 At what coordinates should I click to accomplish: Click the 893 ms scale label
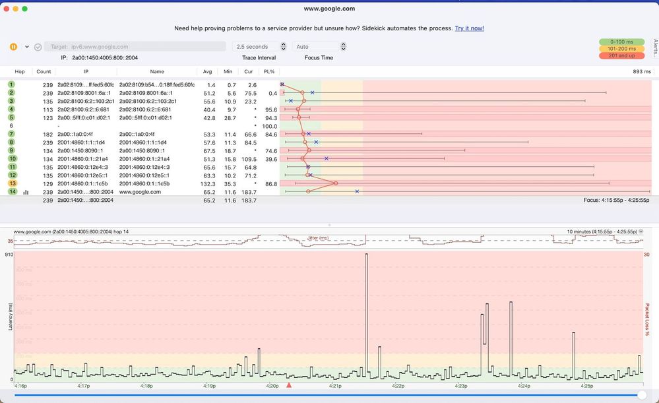click(x=642, y=71)
